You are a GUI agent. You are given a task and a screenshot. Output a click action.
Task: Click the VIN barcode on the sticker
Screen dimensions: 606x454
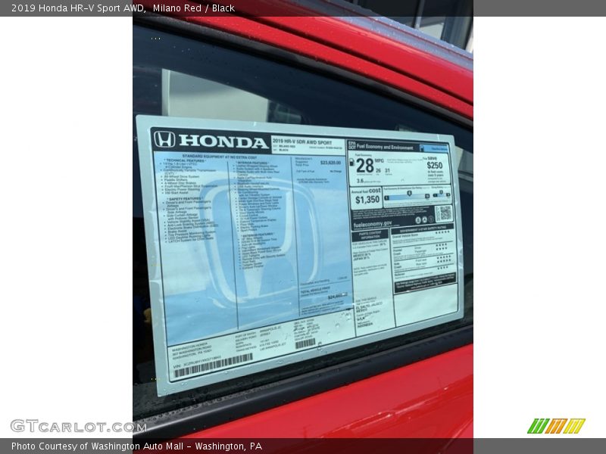point(212,365)
